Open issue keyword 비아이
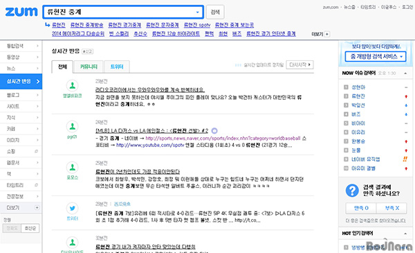415x253 pixels. pyautogui.click(x=358, y=123)
